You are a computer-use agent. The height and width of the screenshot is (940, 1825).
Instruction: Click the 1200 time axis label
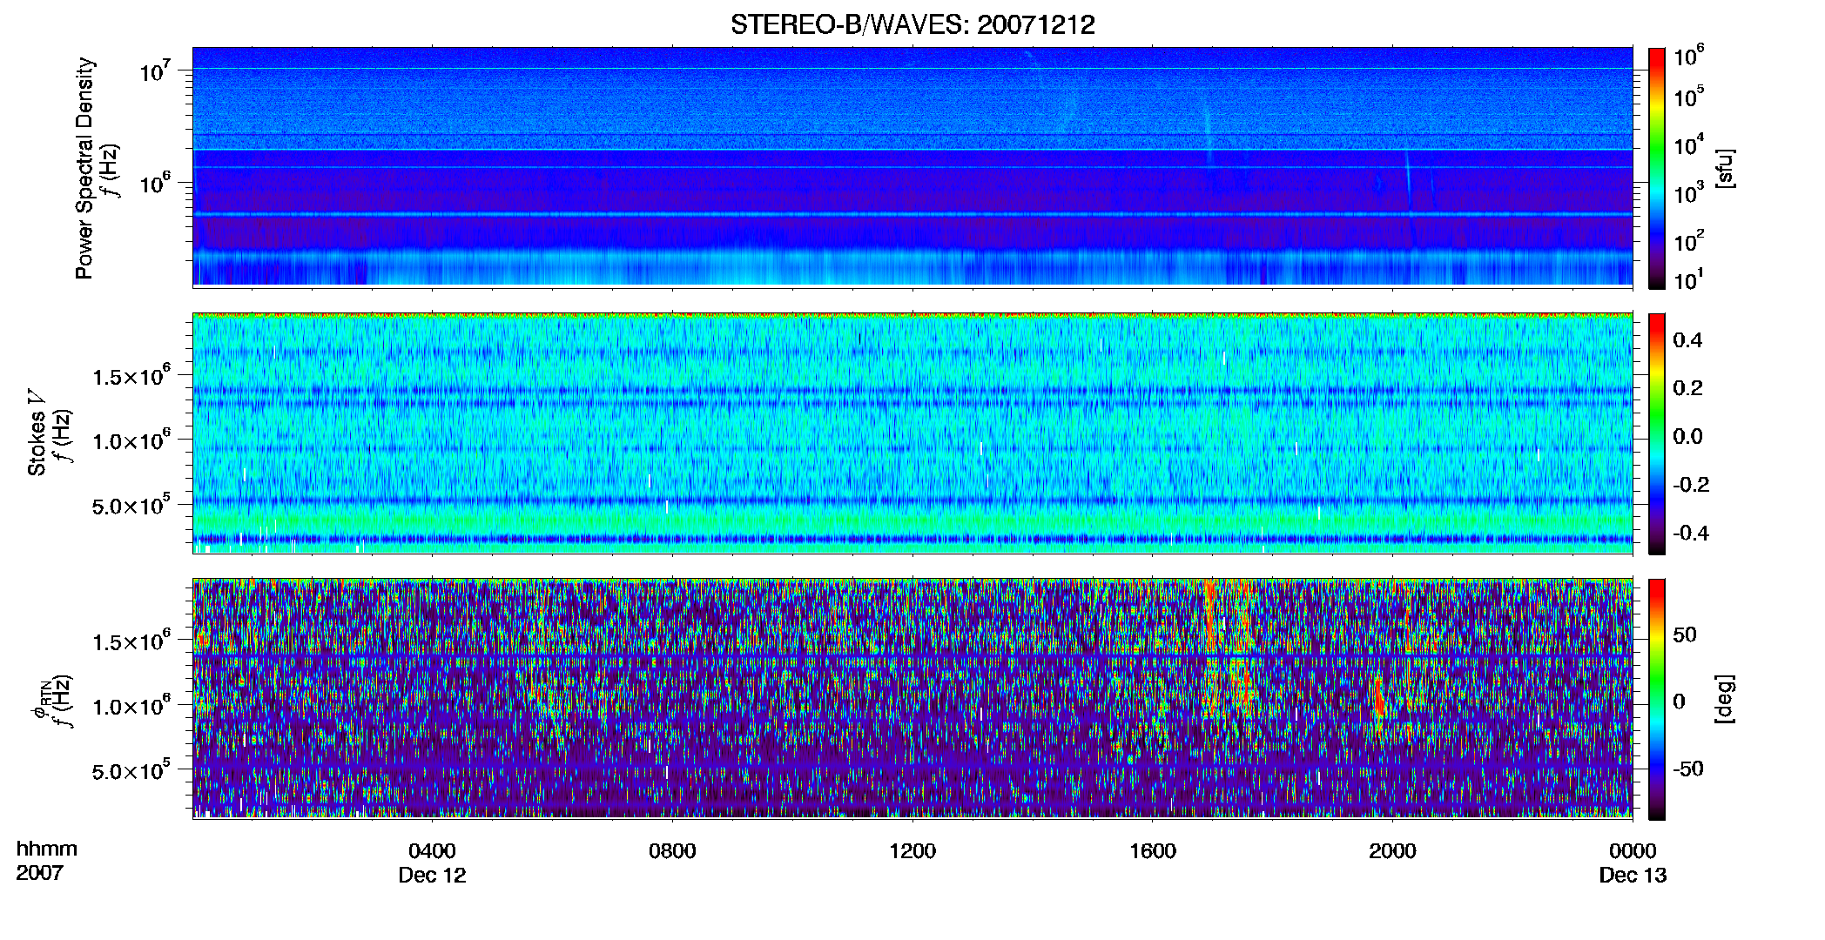tap(912, 851)
